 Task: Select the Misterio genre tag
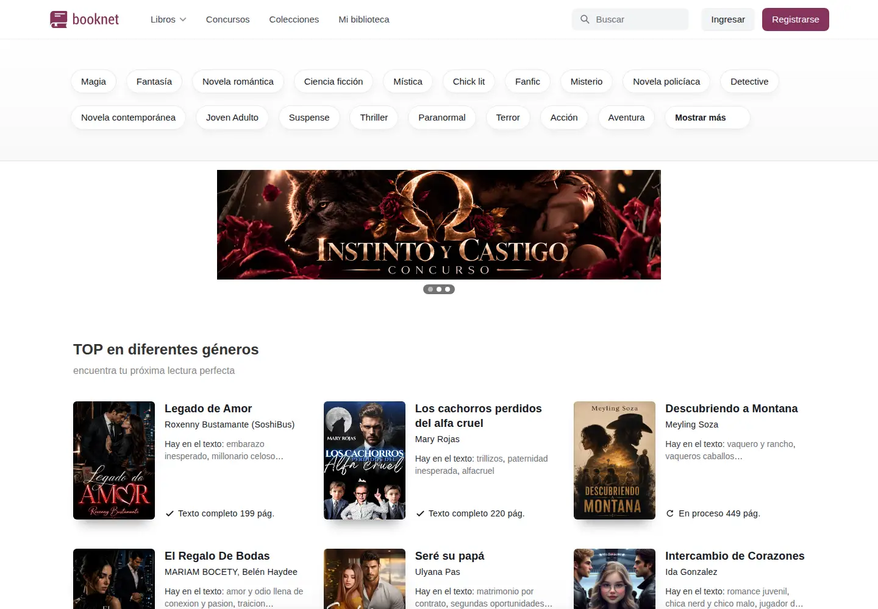[x=587, y=82]
